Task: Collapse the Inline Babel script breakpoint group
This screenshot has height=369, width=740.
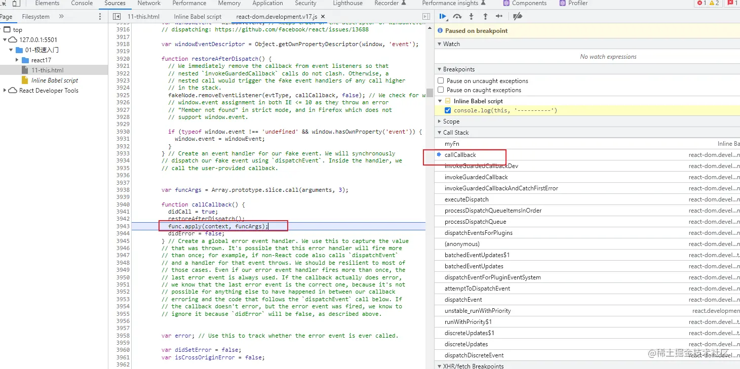Action: [x=440, y=101]
